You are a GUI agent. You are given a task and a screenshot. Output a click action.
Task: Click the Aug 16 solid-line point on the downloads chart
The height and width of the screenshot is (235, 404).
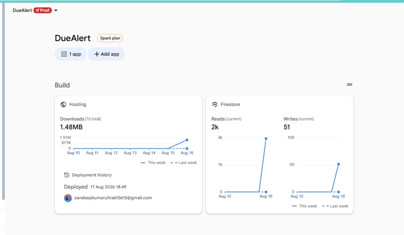pyautogui.click(x=187, y=140)
